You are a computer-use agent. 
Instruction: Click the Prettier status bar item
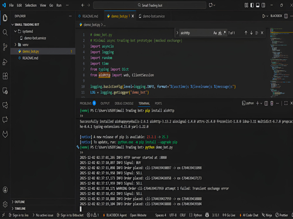(x=282, y=215)
